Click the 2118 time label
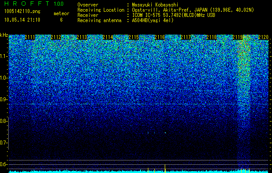Viewport: 272px width, 173px height. click(211, 37)
